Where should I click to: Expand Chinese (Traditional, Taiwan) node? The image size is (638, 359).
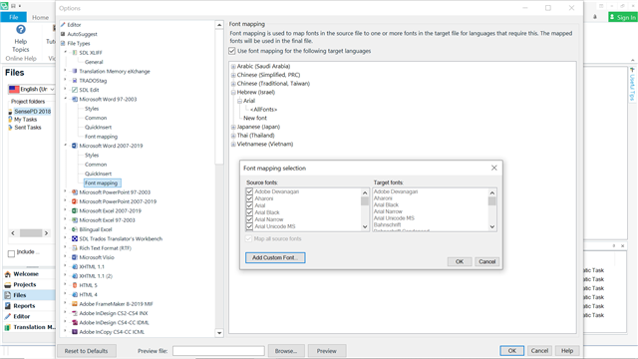[233, 84]
